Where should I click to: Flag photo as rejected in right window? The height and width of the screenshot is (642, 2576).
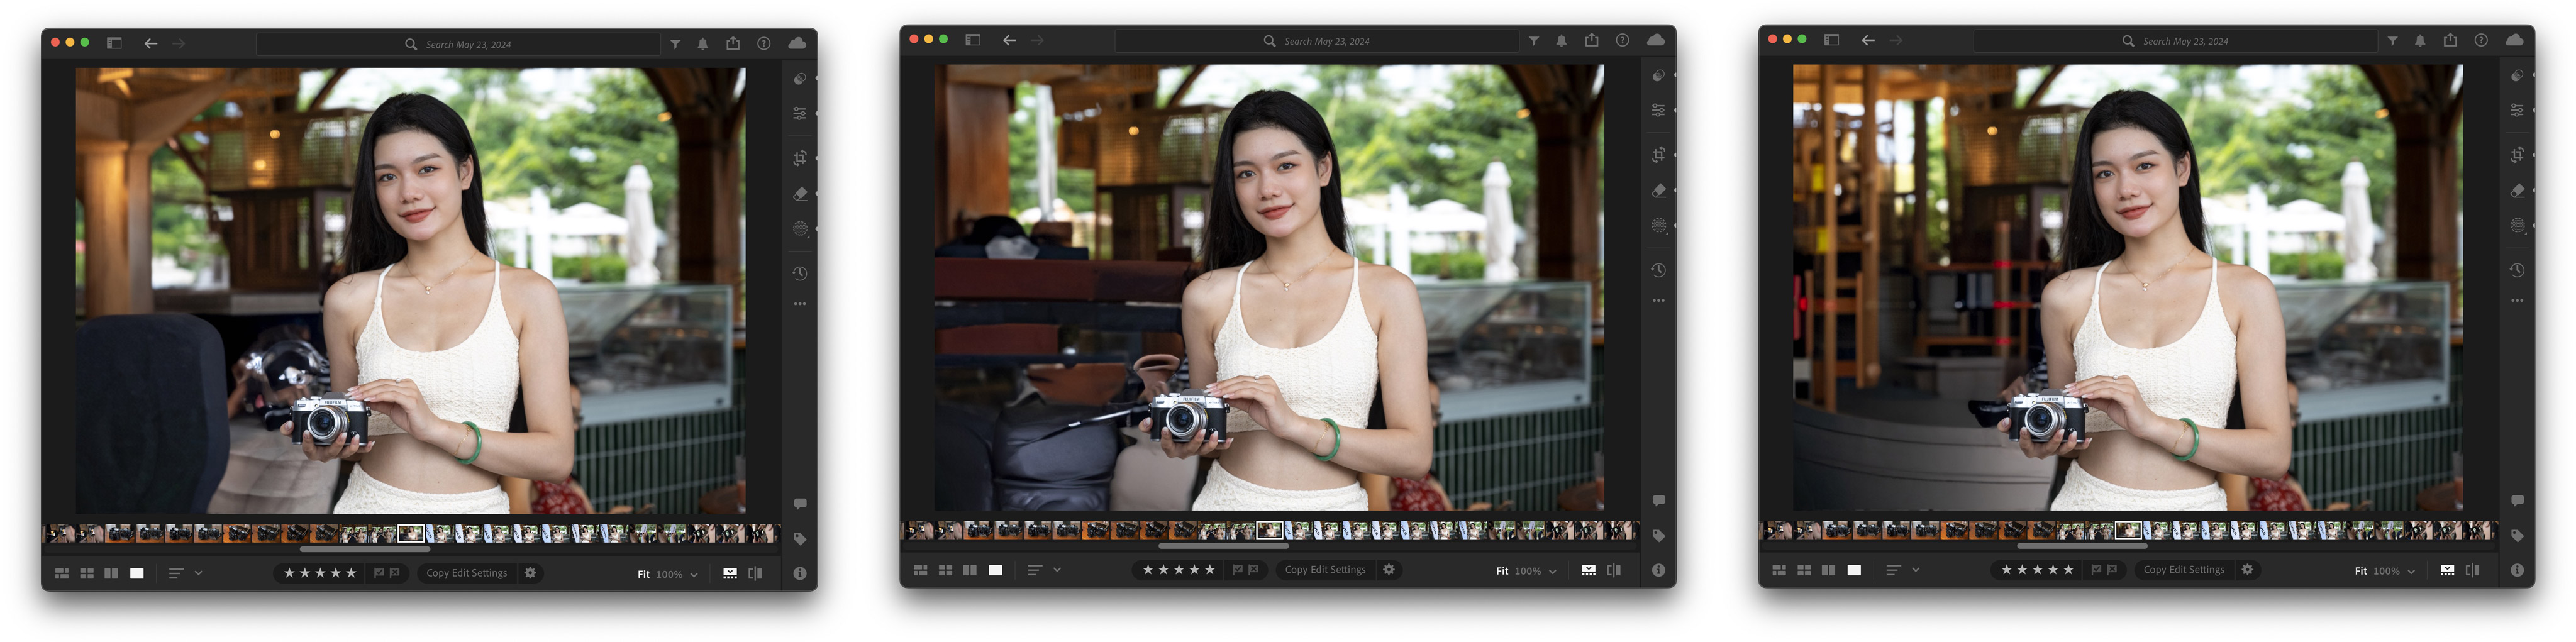tap(2112, 571)
